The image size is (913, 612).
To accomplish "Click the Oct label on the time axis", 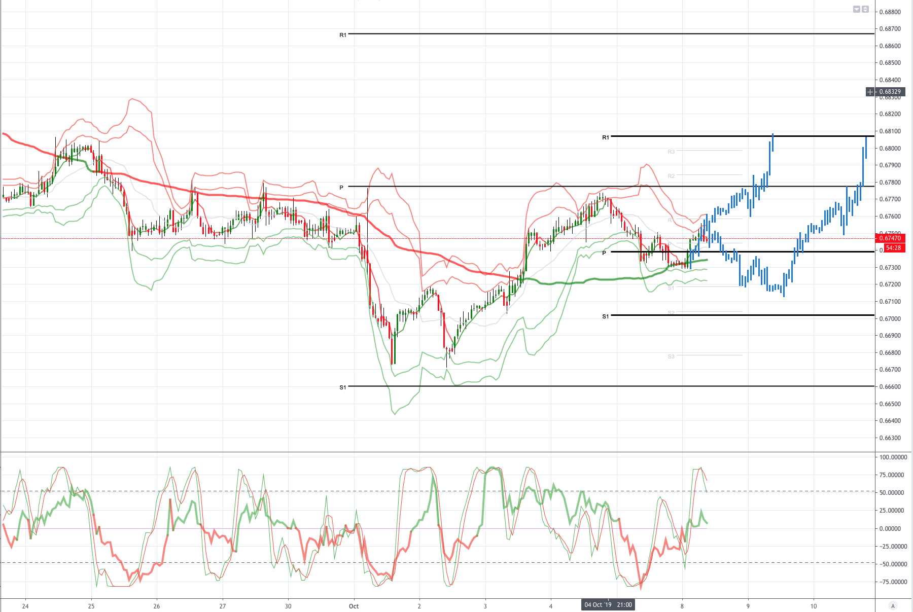I will pyautogui.click(x=354, y=606).
